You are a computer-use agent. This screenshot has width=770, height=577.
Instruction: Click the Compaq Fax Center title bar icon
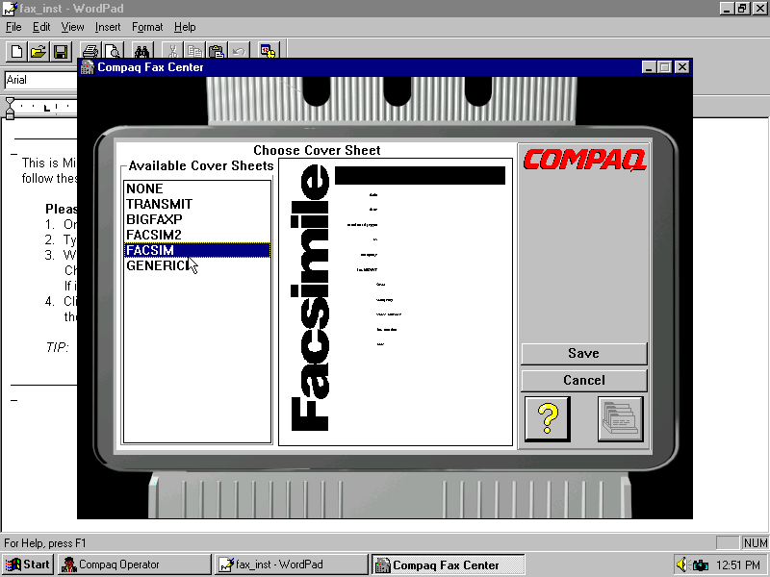[x=88, y=67]
